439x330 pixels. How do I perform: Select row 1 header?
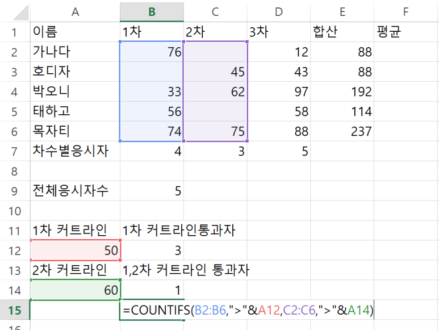coord(15,32)
